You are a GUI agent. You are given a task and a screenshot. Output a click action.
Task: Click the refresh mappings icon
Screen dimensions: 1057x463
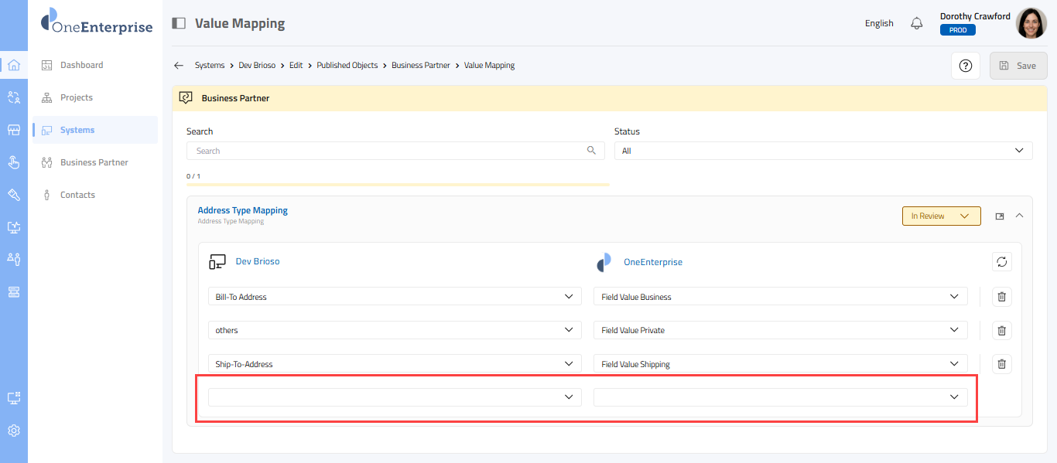pos(1001,261)
